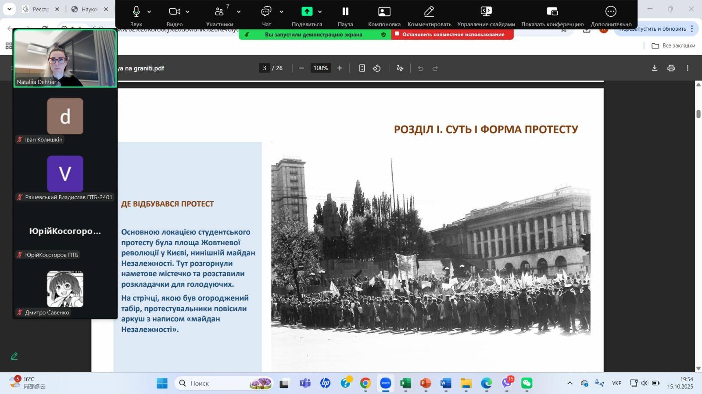Click the PDF vertical scrollbar thumb
This screenshot has width=702, height=394.
click(x=698, y=114)
